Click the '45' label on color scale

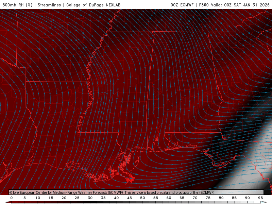[130, 198]
